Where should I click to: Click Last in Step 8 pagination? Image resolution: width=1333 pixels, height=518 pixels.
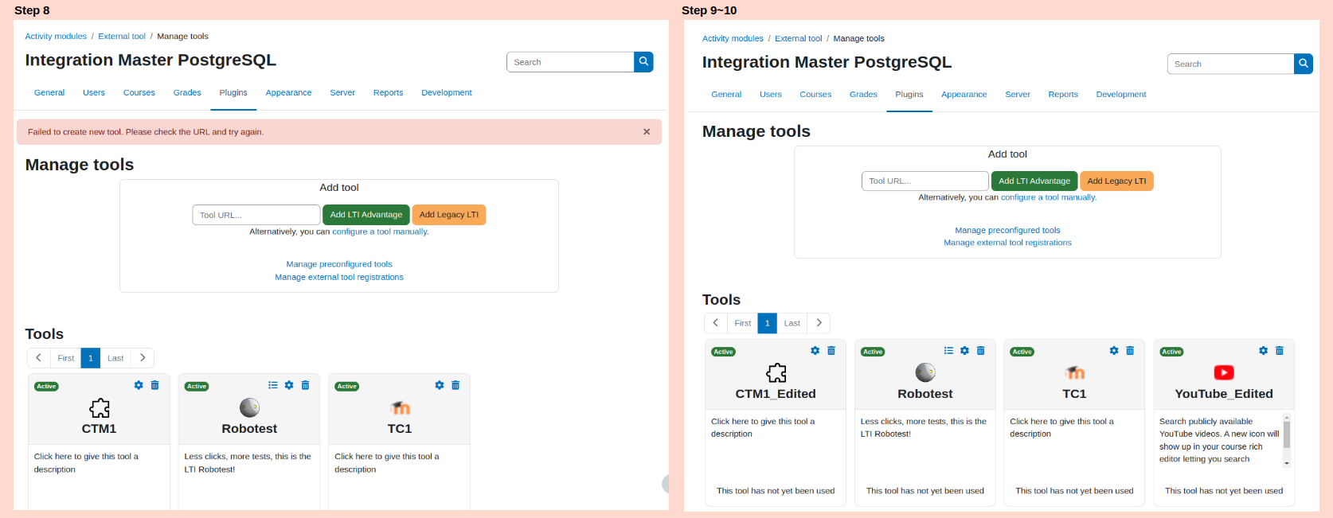(x=115, y=358)
